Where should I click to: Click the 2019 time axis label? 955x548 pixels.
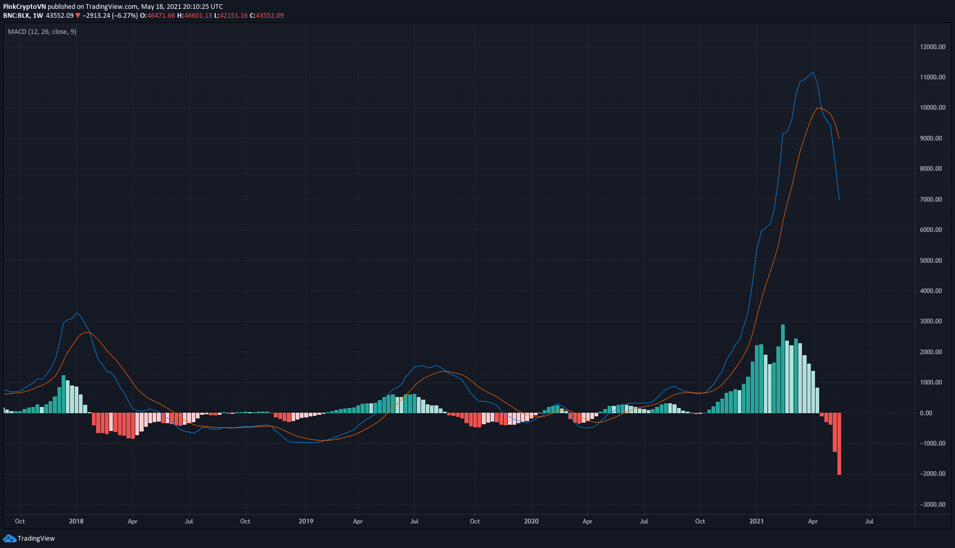tap(306, 521)
